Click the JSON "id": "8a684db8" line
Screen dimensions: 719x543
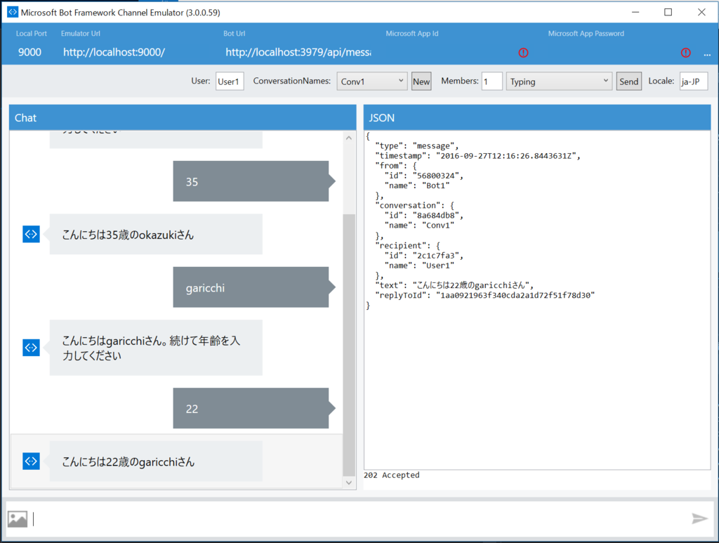423,216
